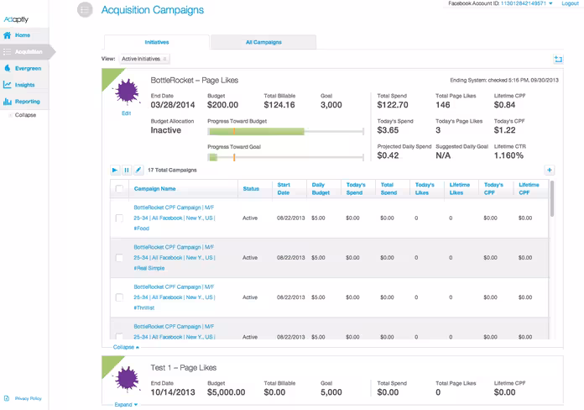
Task: Click the Insights line-chart icon
Action: coord(7,85)
